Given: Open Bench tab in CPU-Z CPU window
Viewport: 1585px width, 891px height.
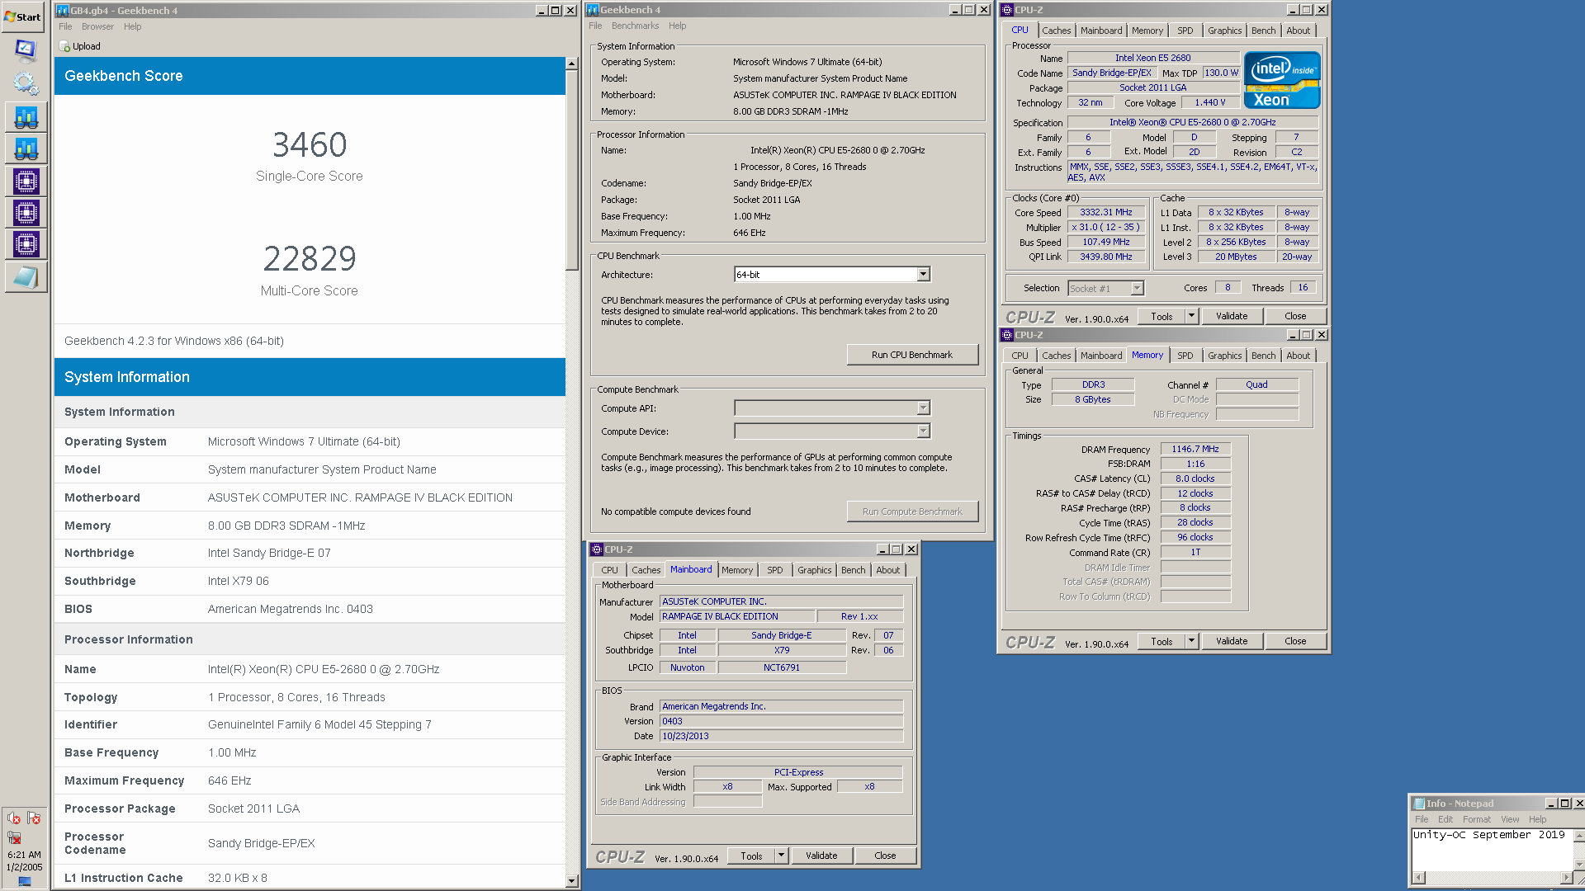Looking at the screenshot, I should pyautogui.click(x=1263, y=31).
